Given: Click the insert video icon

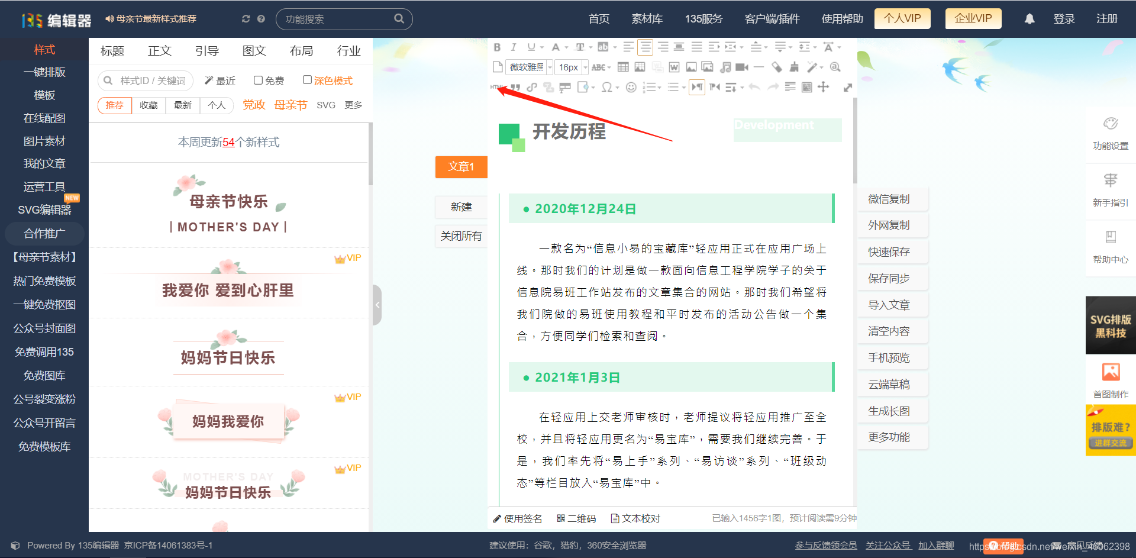Looking at the screenshot, I should (741, 67).
